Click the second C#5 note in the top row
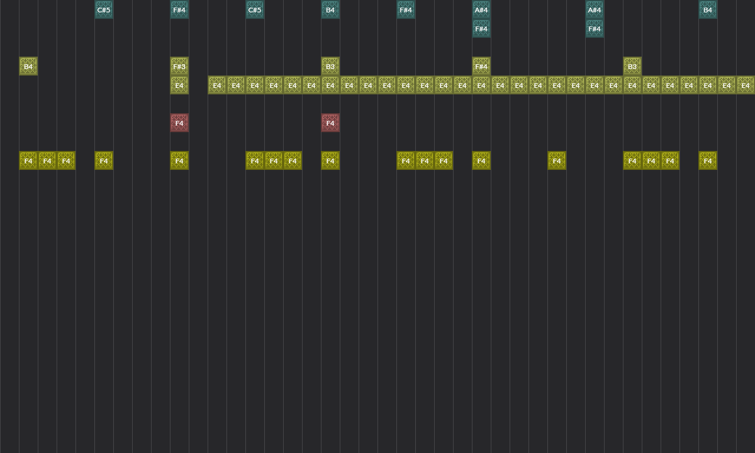The width and height of the screenshot is (755, 453). click(255, 9)
